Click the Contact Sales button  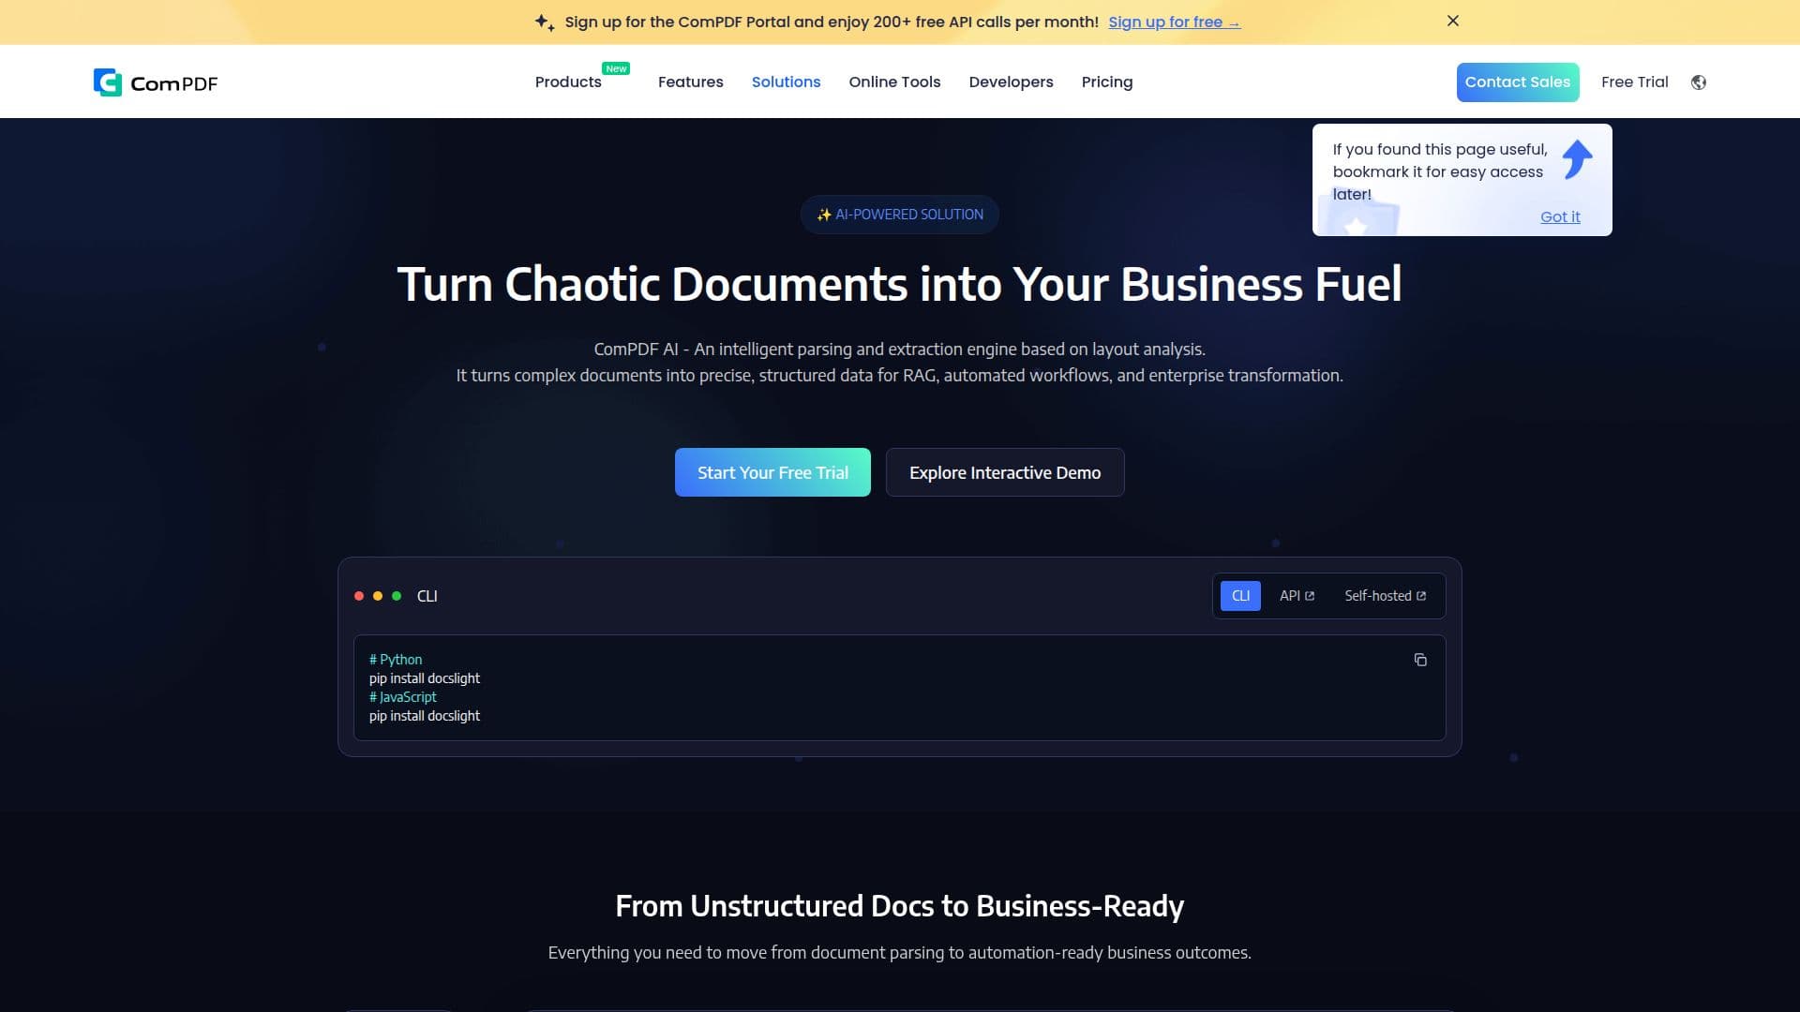click(x=1517, y=82)
